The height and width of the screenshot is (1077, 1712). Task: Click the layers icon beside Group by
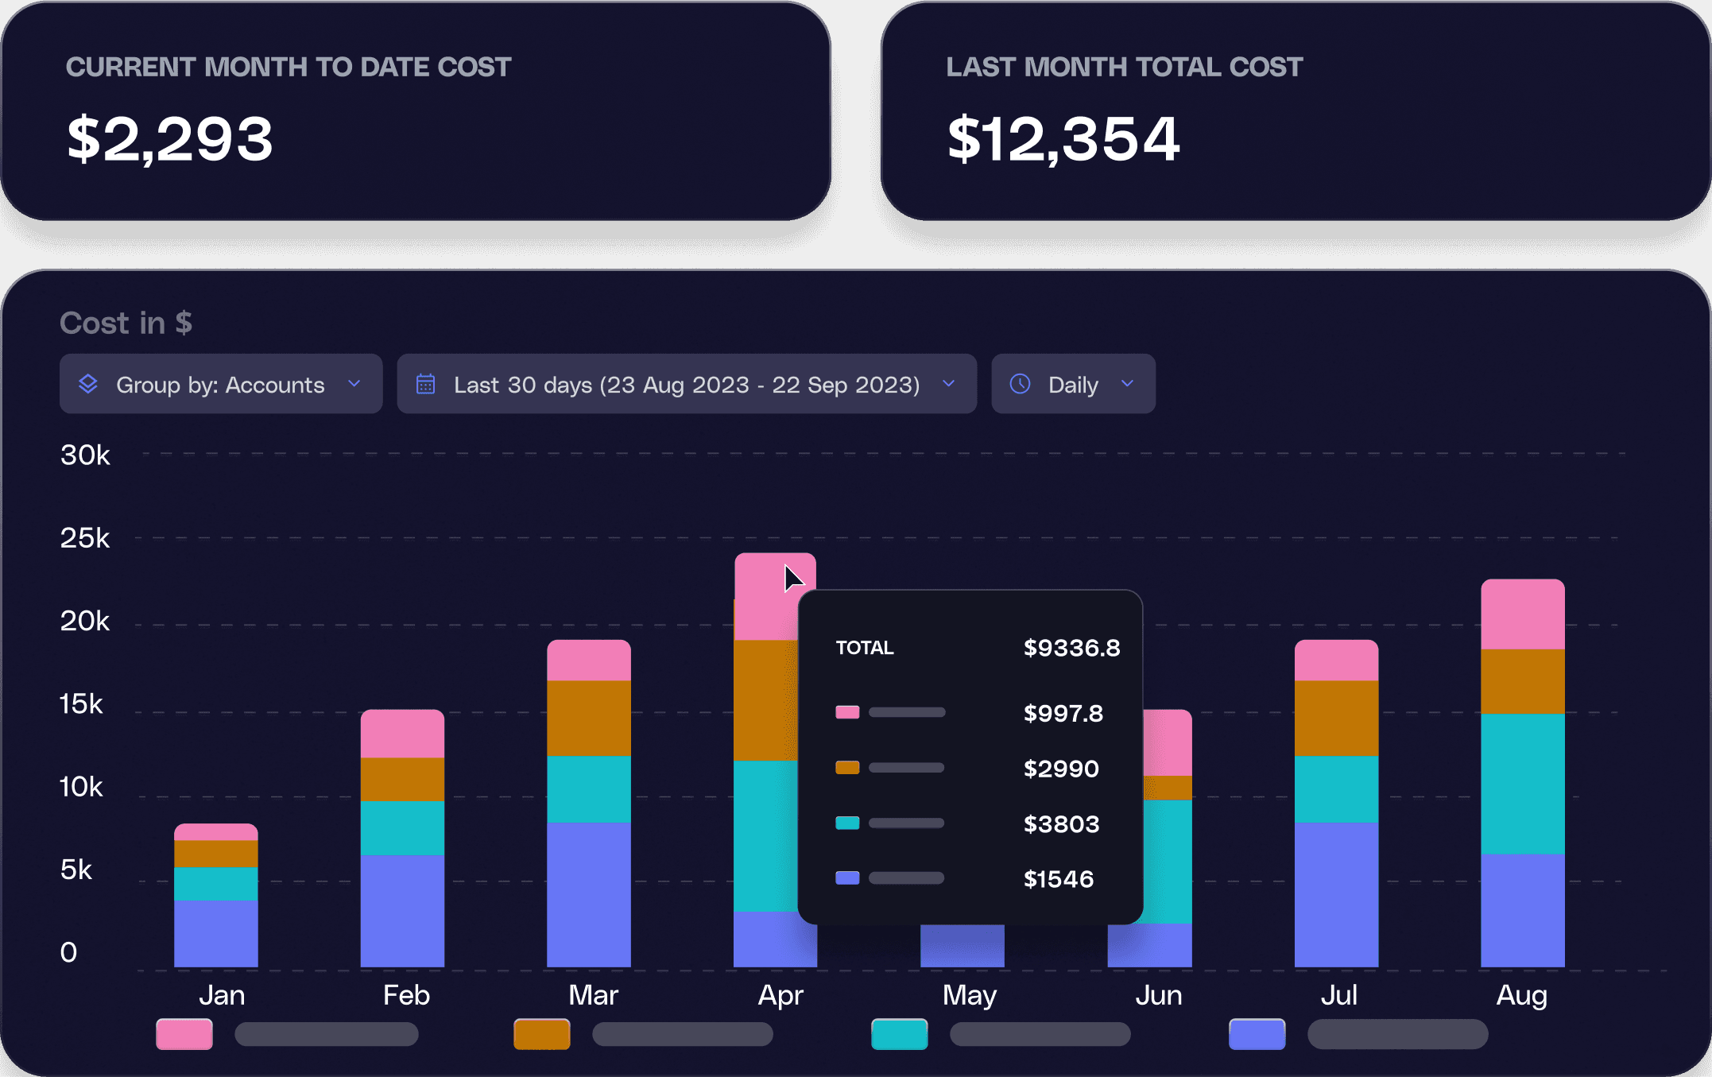(88, 384)
